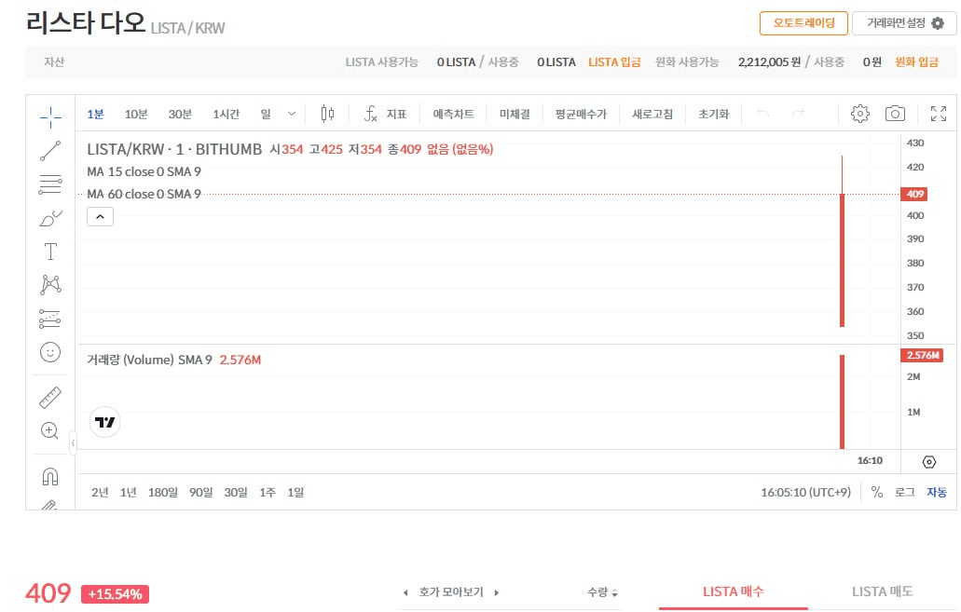
Task: Set chart range to 180일
Action: [163, 493]
